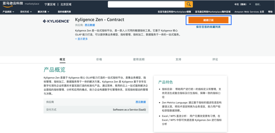The height and width of the screenshot is (133, 275).
Task: Select the 北京区域 region link
Action: tap(66, 4)
